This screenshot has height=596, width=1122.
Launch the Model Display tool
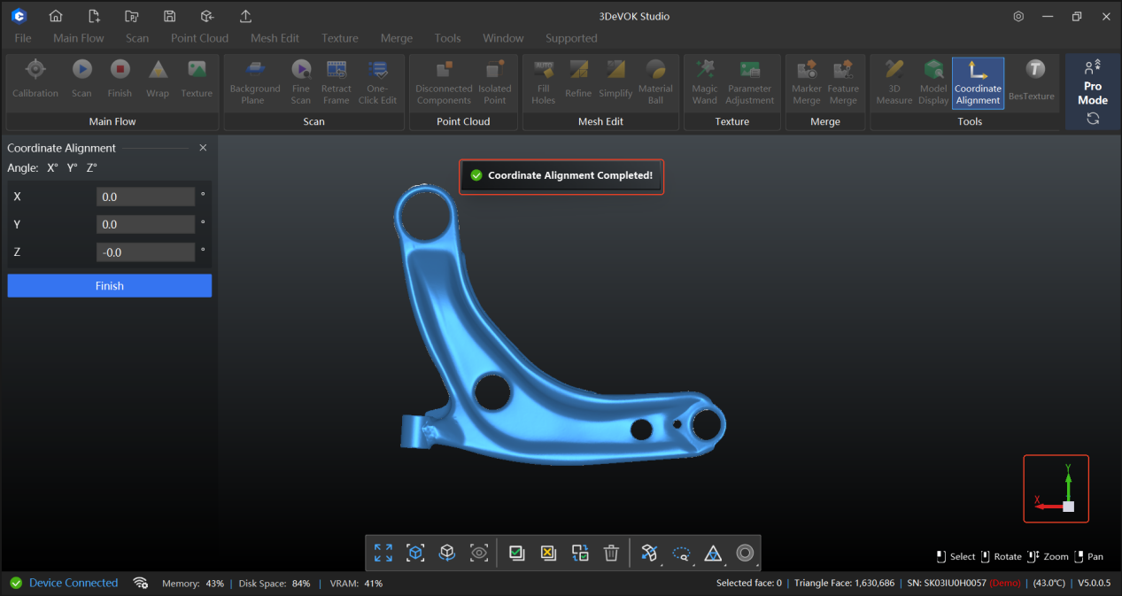point(932,81)
